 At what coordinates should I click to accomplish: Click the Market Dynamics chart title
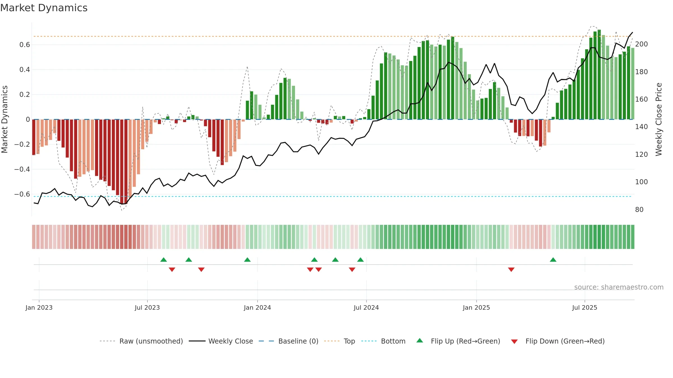point(44,8)
